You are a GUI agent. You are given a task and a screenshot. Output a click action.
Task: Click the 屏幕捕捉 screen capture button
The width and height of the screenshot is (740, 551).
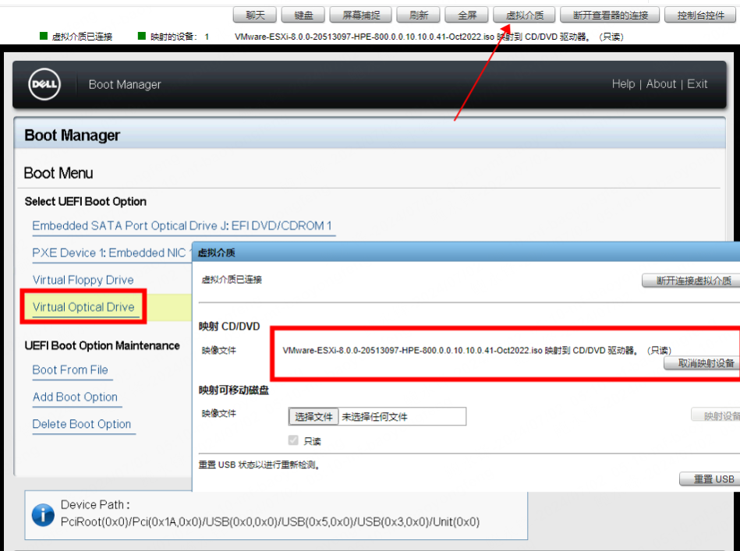361,15
